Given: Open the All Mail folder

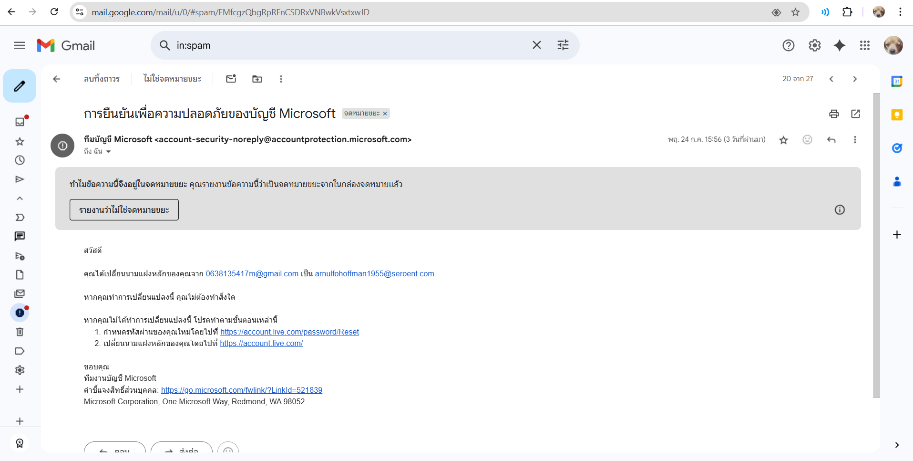Looking at the screenshot, I should [x=20, y=293].
